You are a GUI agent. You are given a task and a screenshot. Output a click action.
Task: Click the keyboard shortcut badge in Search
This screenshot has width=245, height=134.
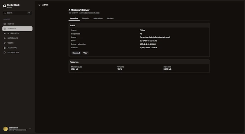click(29, 13)
